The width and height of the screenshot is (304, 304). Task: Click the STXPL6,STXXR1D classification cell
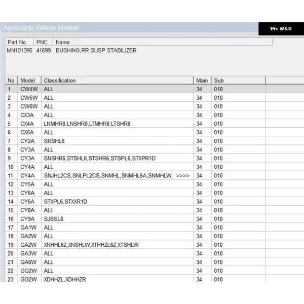[x=65, y=202]
